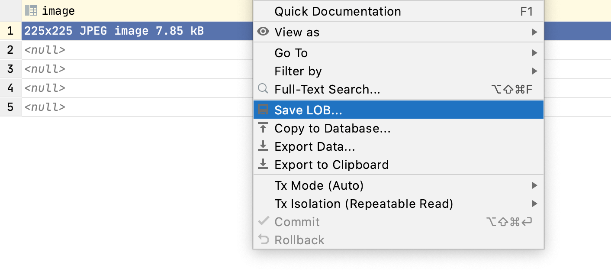
Task: Click the row number 3 header
Action: tap(10, 68)
